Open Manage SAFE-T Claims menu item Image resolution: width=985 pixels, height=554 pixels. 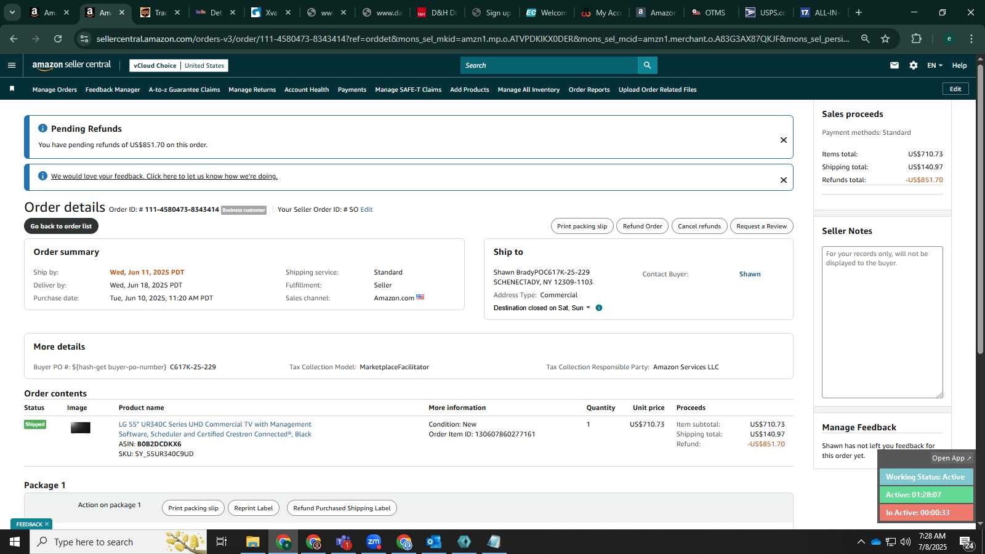(x=408, y=89)
